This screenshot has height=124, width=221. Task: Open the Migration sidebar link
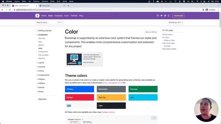pos(42,99)
